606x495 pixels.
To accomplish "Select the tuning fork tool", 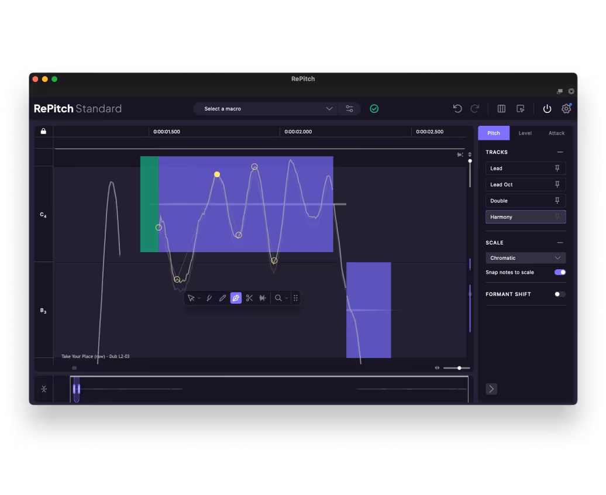I will click(209, 298).
